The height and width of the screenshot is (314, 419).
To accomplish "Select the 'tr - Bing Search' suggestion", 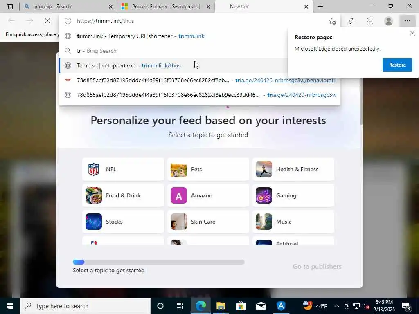I will tap(173, 51).
